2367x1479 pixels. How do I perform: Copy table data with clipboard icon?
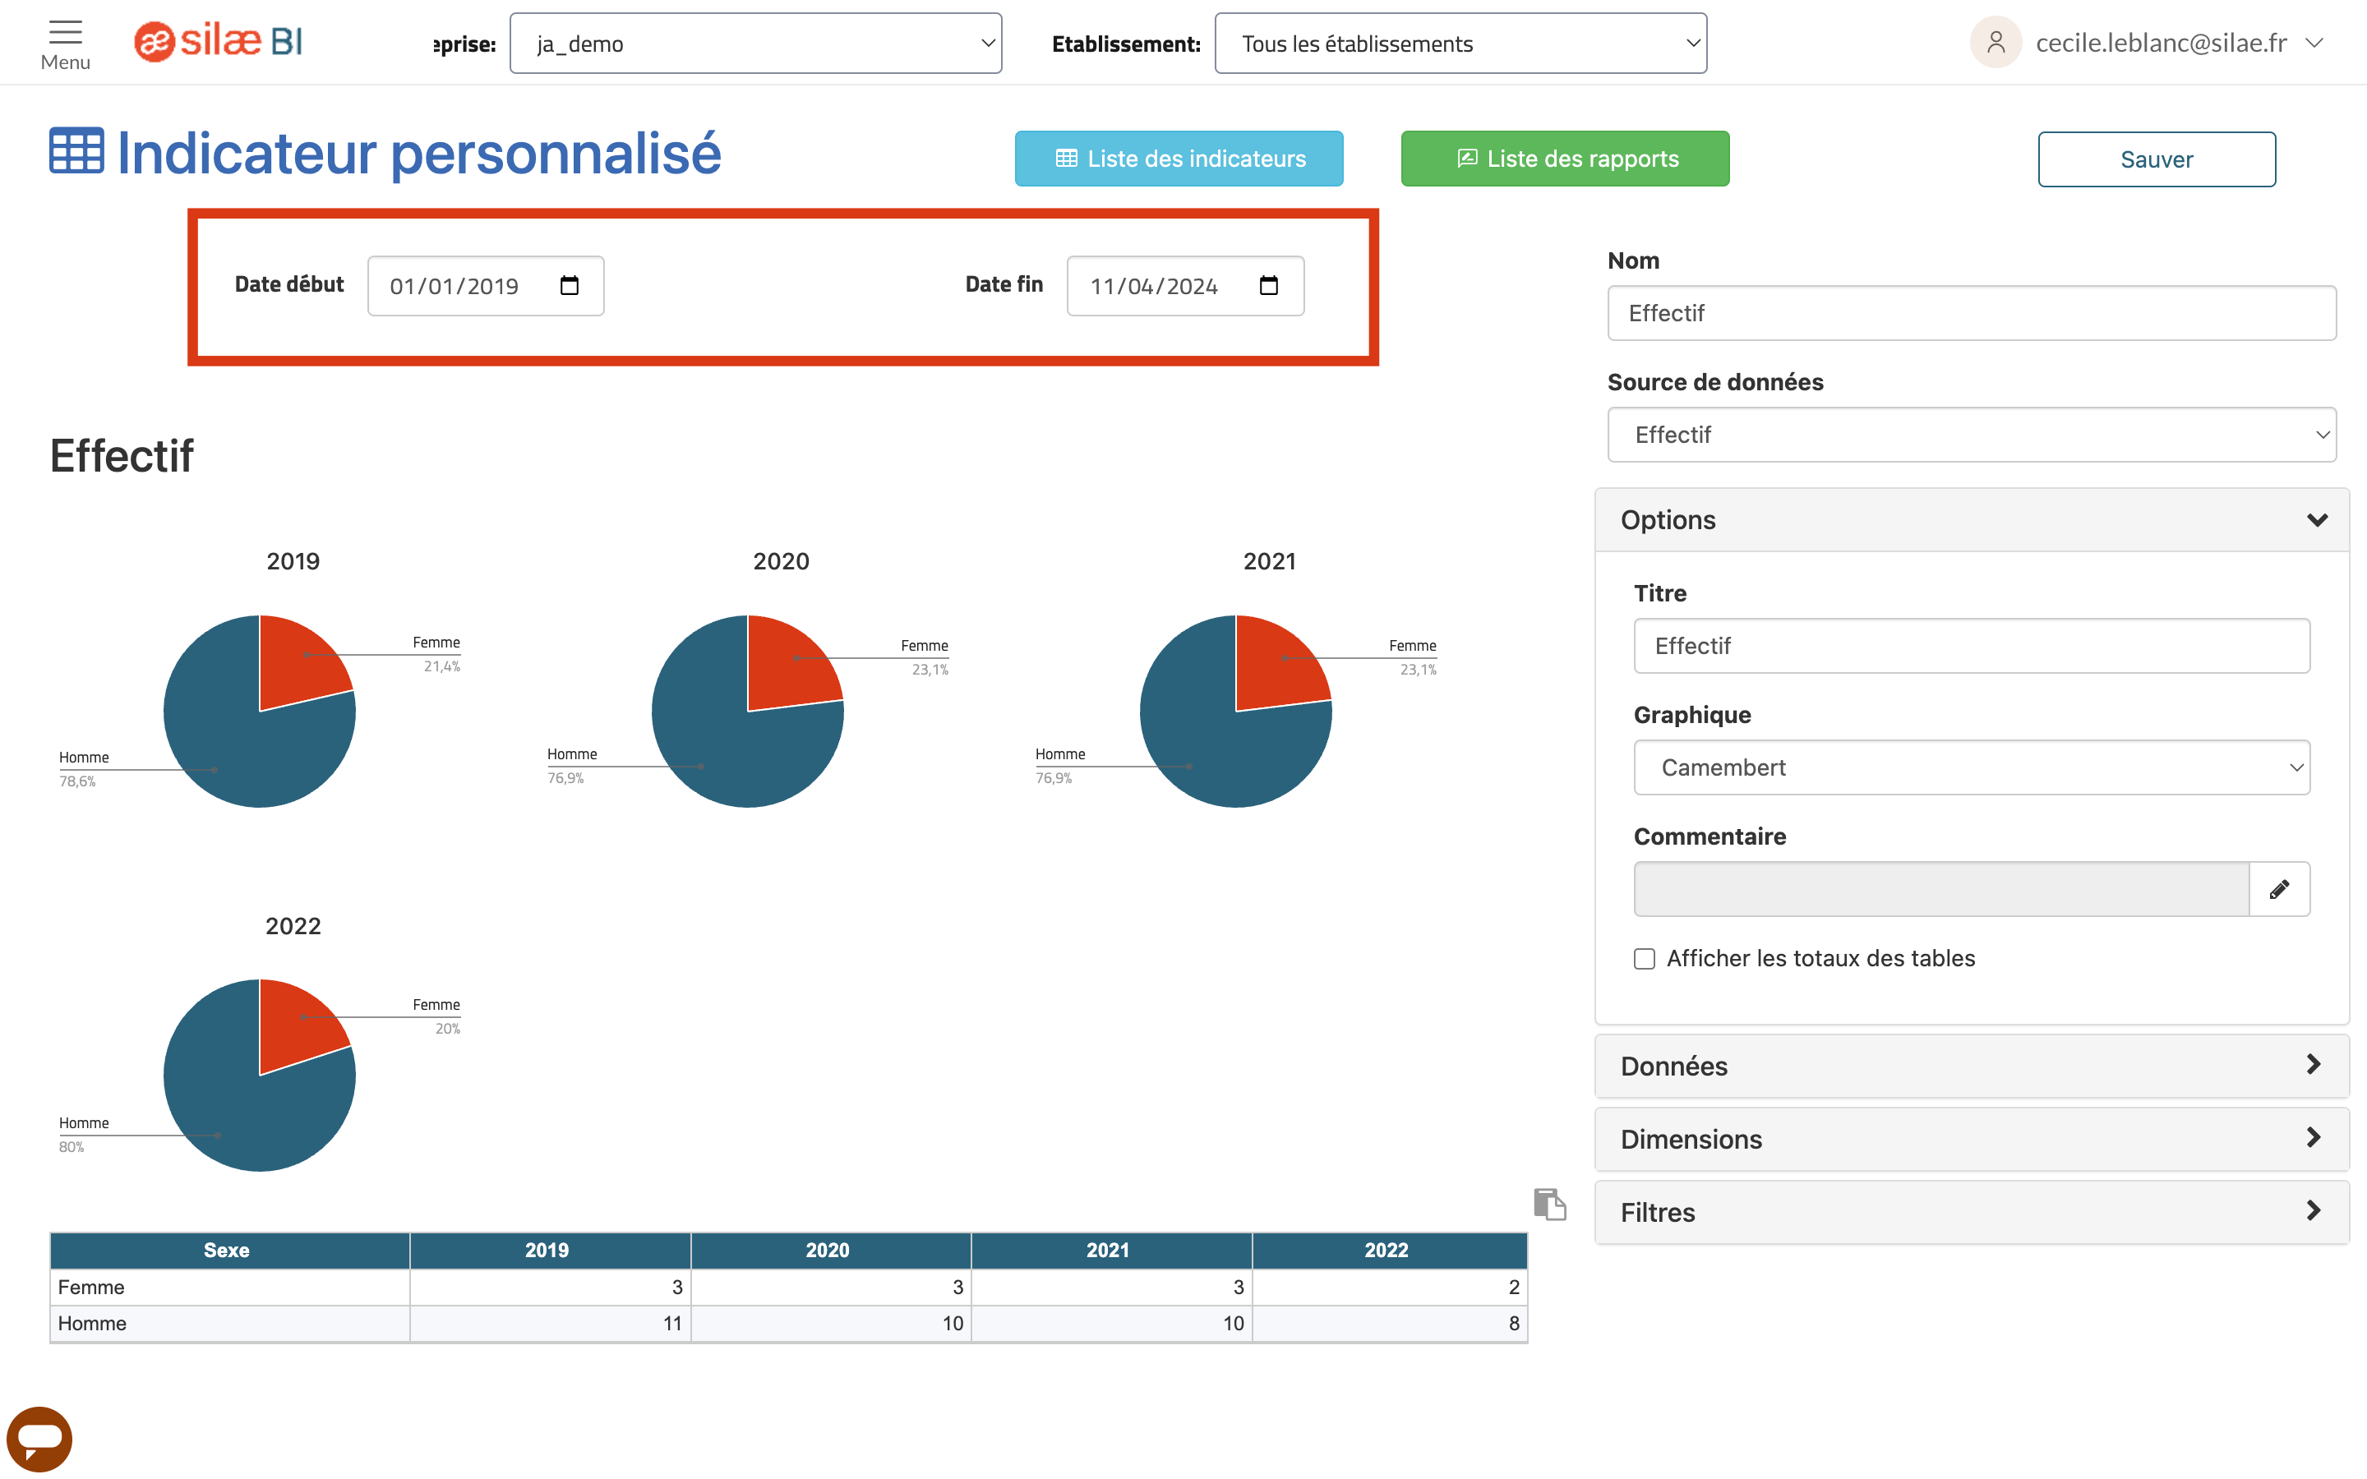(x=1549, y=1203)
